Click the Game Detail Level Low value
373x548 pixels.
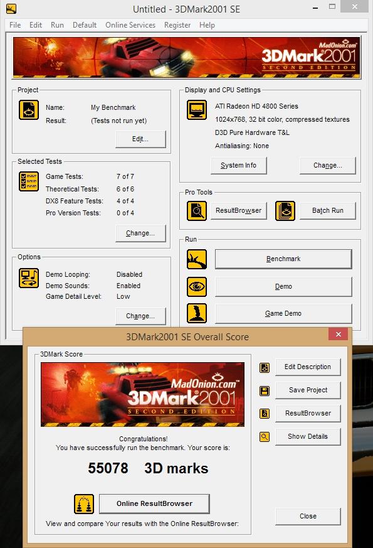pos(123,296)
